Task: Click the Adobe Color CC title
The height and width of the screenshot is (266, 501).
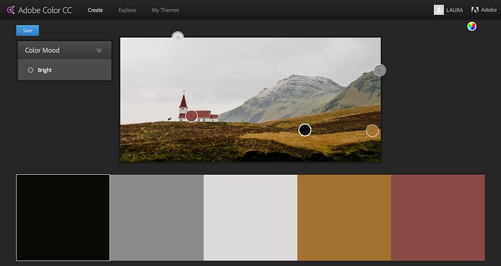Action: point(45,10)
